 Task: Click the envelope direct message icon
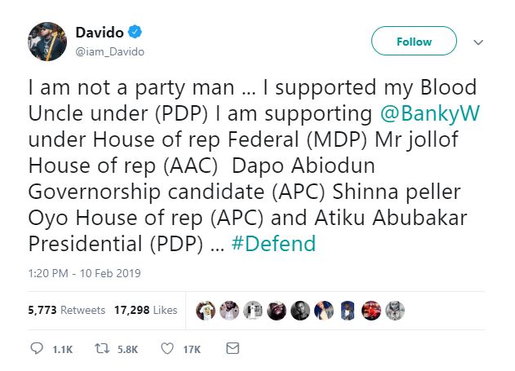232,348
